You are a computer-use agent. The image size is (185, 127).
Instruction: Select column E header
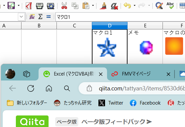tap(145, 26)
